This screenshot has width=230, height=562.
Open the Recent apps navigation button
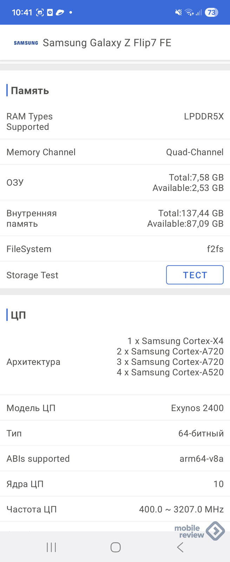point(51,547)
